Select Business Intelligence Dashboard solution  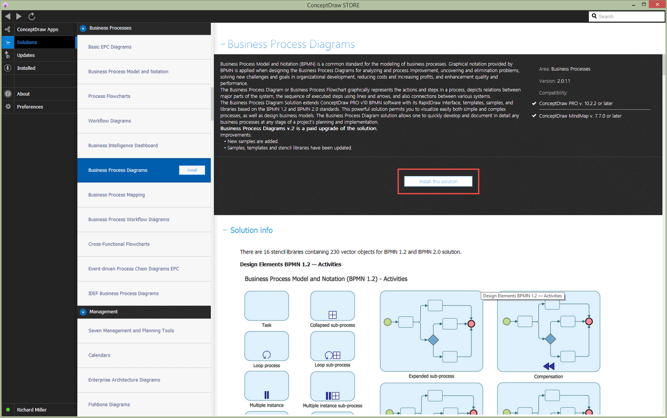pos(144,146)
